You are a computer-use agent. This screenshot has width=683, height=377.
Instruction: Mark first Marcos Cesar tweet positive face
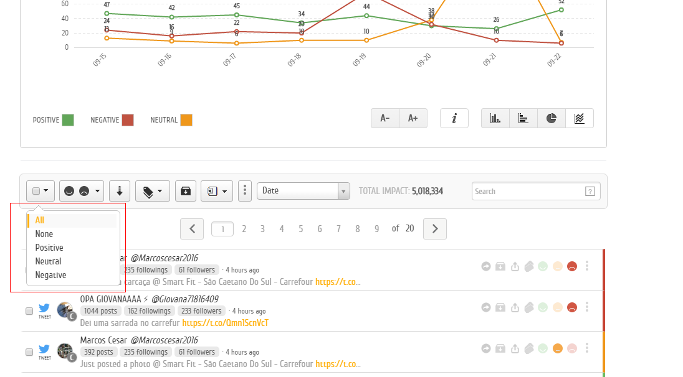pos(543,266)
